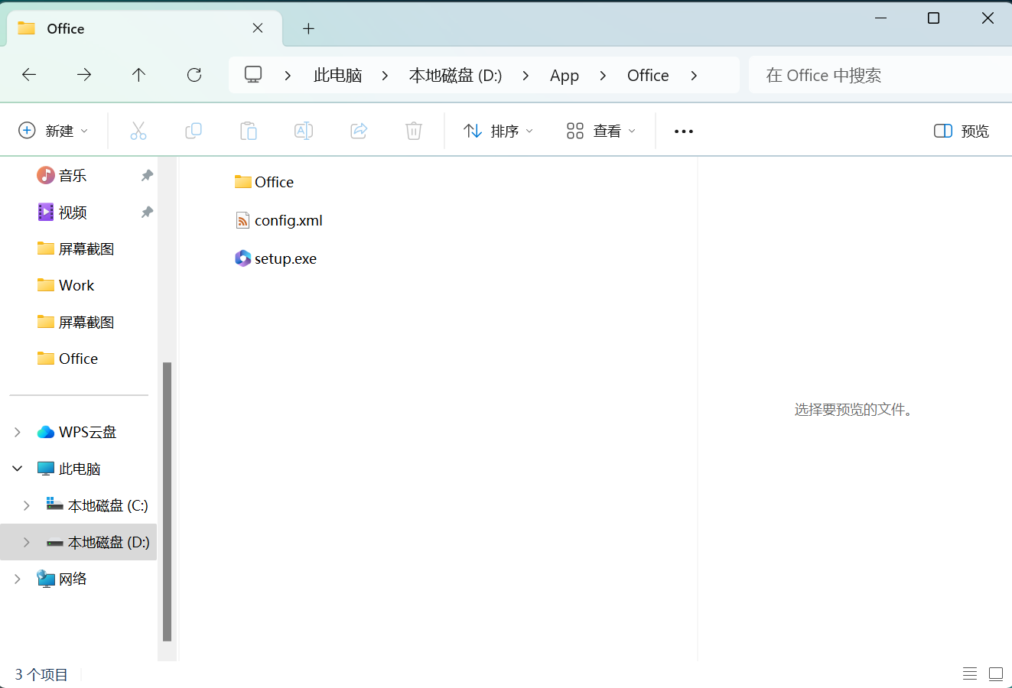The height and width of the screenshot is (688, 1012).
Task: Open the See more three-dots menu
Action: (684, 131)
